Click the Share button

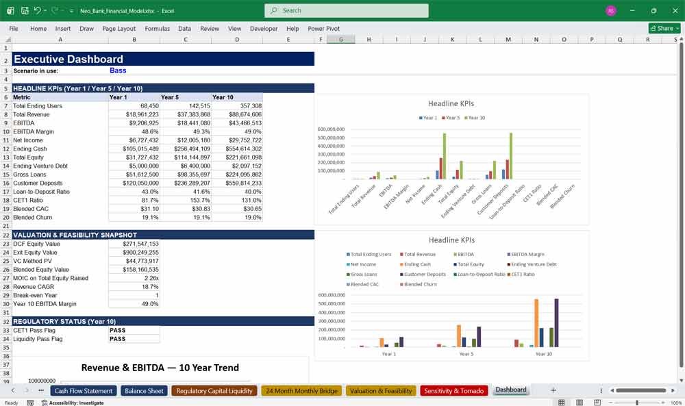pos(664,28)
